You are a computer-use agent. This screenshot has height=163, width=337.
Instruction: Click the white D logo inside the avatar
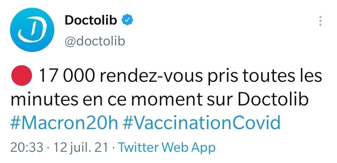tap(32, 30)
